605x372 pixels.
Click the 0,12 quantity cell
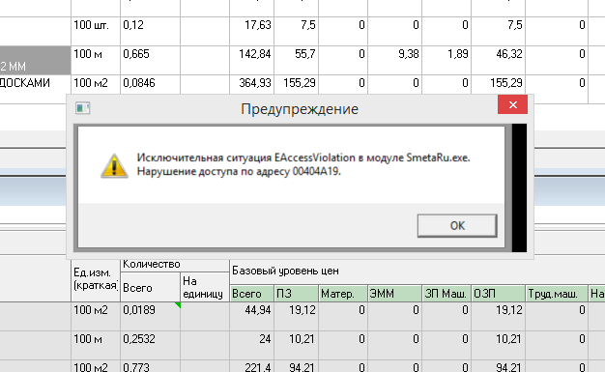click(x=150, y=31)
